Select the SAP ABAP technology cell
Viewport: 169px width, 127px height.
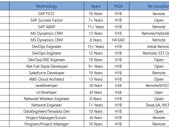(46, 27)
